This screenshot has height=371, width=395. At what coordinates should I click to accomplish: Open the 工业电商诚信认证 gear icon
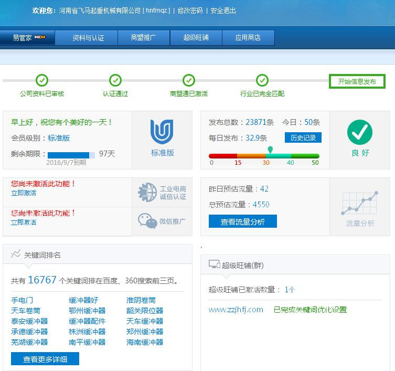(147, 193)
